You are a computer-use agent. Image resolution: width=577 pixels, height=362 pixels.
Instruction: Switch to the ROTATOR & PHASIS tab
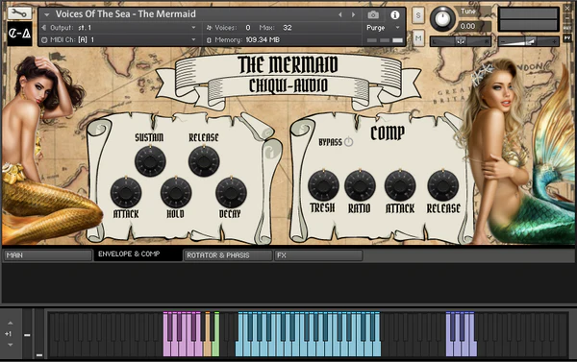[x=228, y=255]
